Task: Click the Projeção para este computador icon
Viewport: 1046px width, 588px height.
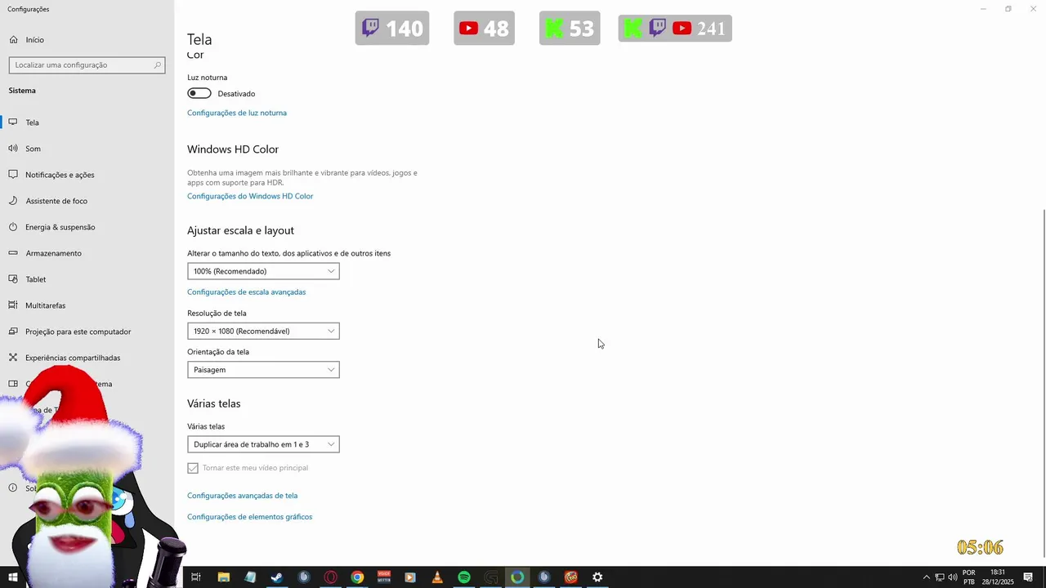Action: pos(13,332)
